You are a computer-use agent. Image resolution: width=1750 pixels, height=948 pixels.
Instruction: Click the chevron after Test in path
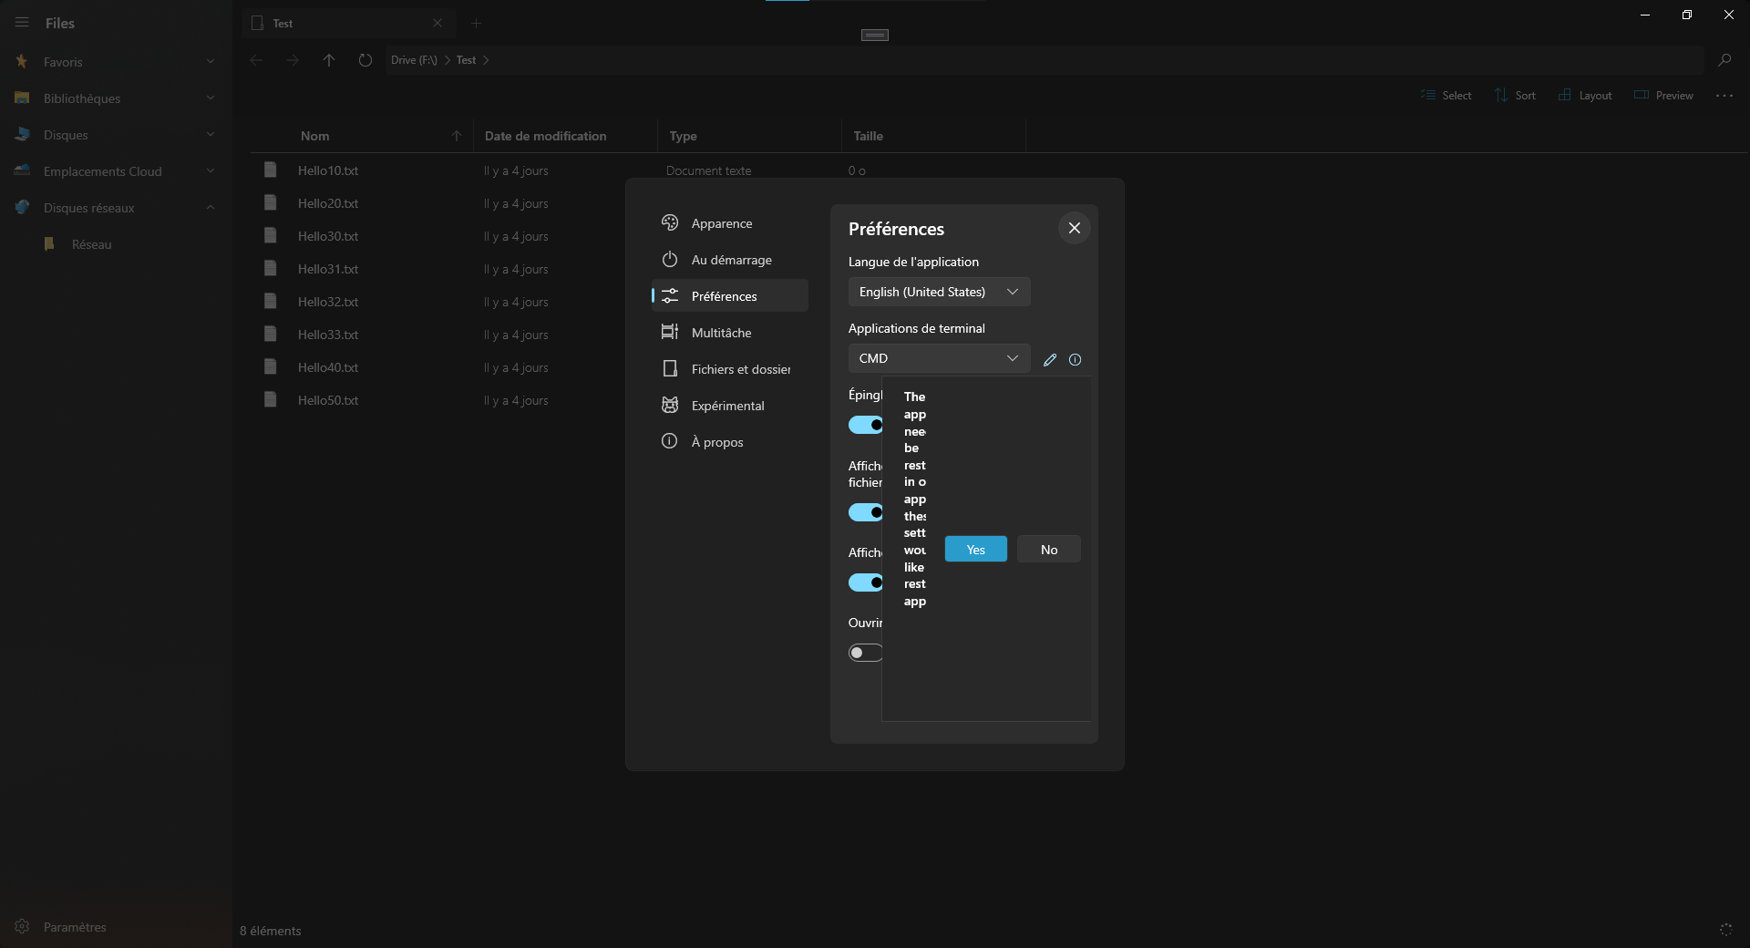pos(486,60)
